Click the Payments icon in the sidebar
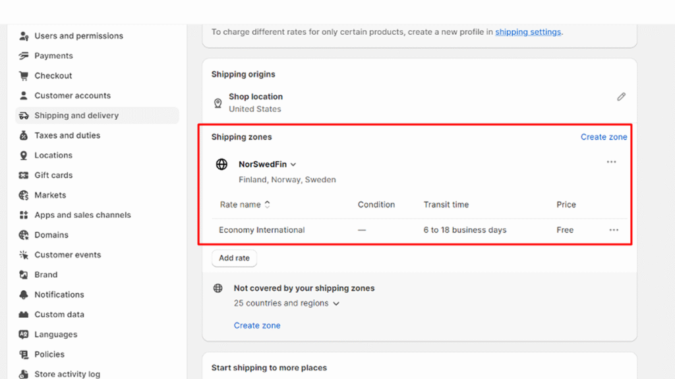675x379 pixels. click(x=24, y=56)
